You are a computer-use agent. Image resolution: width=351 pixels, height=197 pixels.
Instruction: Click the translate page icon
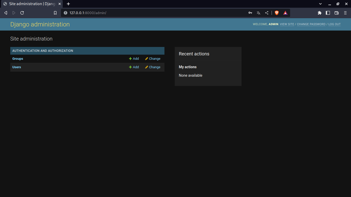[x=258, y=13]
